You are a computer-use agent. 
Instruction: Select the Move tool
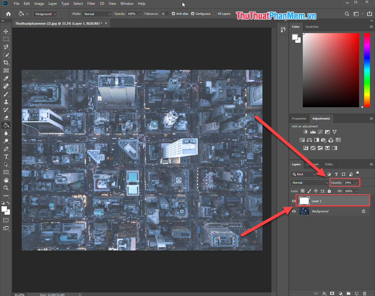pyautogui.click(x=6, y=31)
